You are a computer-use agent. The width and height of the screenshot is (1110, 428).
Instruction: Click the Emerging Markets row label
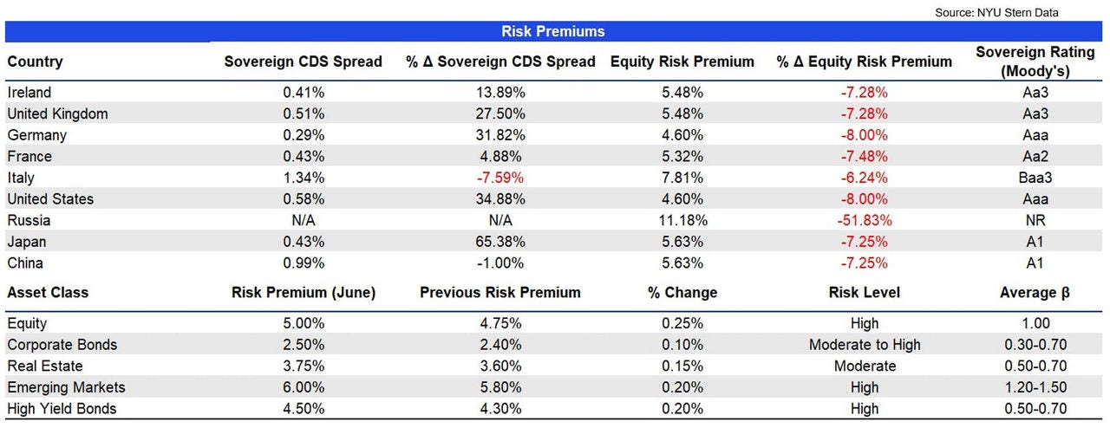coord(66,387)
